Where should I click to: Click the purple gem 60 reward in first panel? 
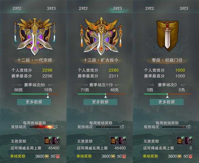[x=56, y=141]
